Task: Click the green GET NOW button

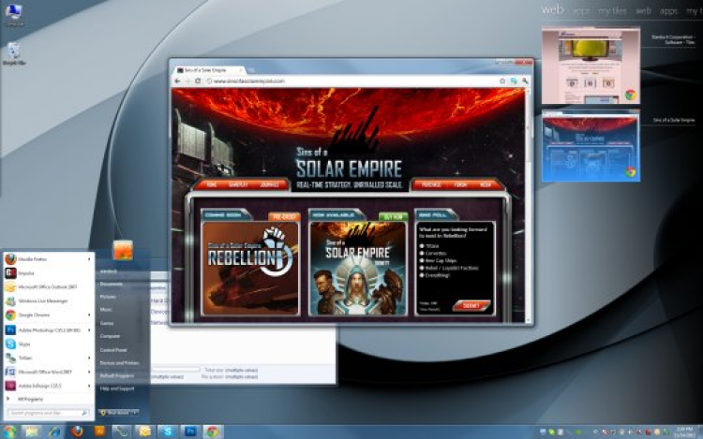Action: (393, 216)
